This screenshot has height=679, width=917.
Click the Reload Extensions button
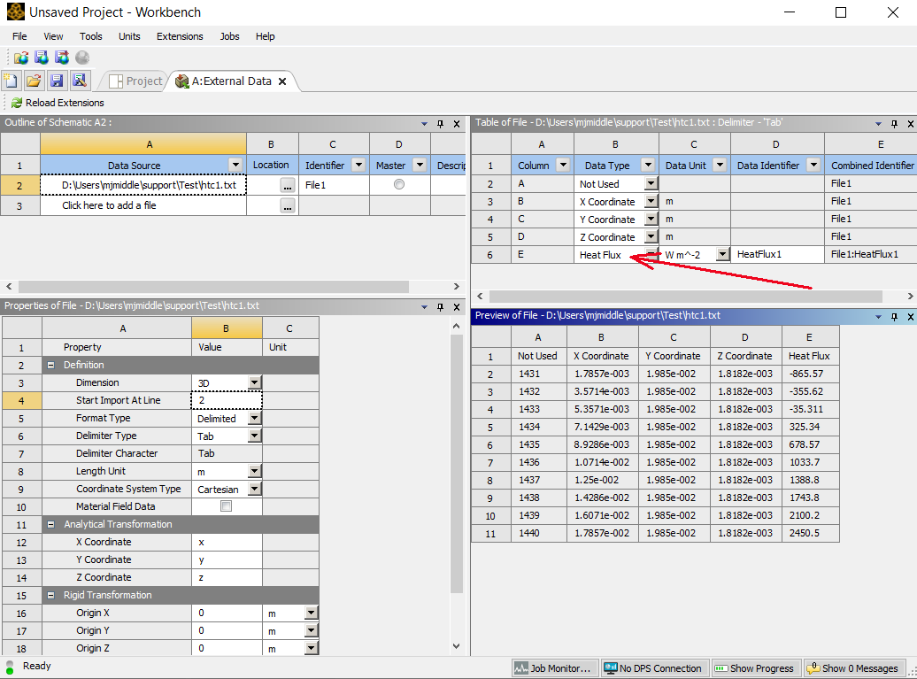pos(58,103)
